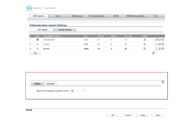
Task: Click red status indicator for 192.168.168.3
Action: (x=37, y=40)
